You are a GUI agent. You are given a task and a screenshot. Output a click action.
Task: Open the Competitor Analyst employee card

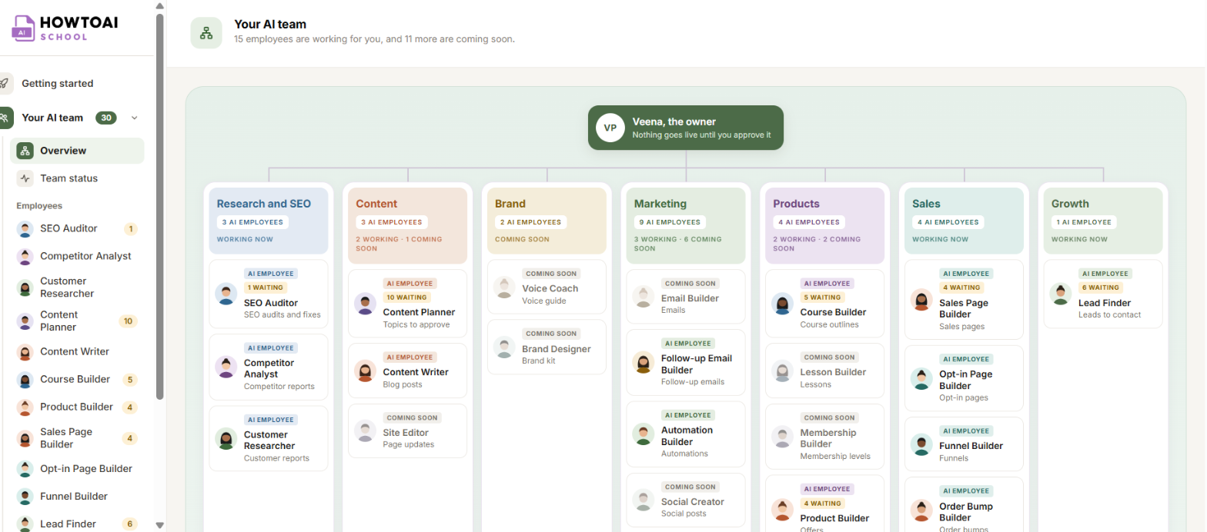coord(269,367)
